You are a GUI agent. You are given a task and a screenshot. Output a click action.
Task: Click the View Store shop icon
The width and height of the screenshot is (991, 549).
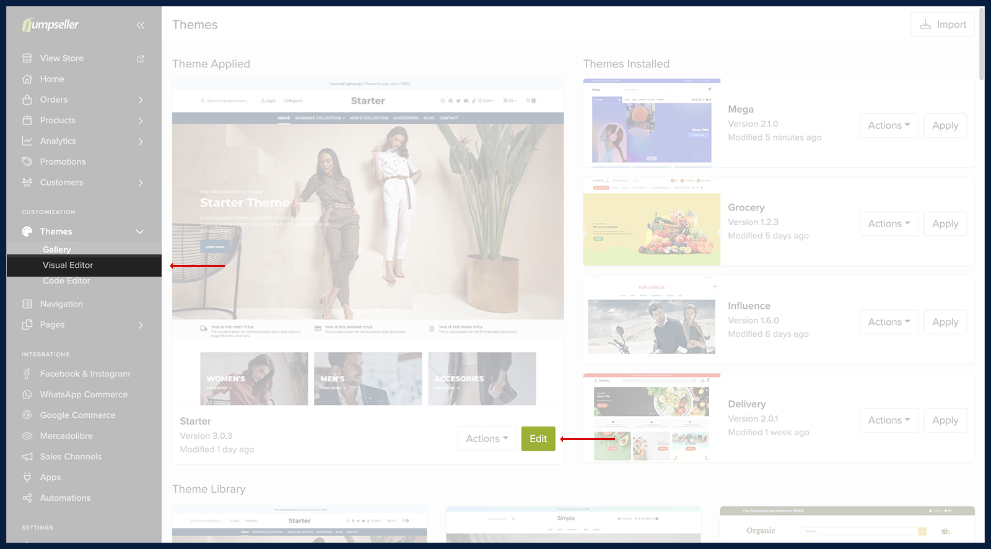pyautogui.click(x=27, y=58)
